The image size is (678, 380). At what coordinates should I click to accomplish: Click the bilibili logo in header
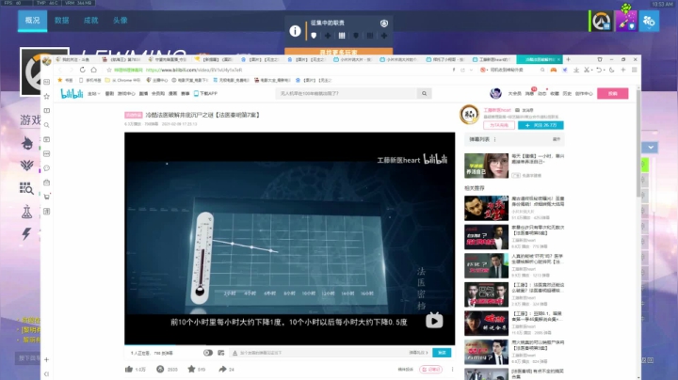click(72, 93)
